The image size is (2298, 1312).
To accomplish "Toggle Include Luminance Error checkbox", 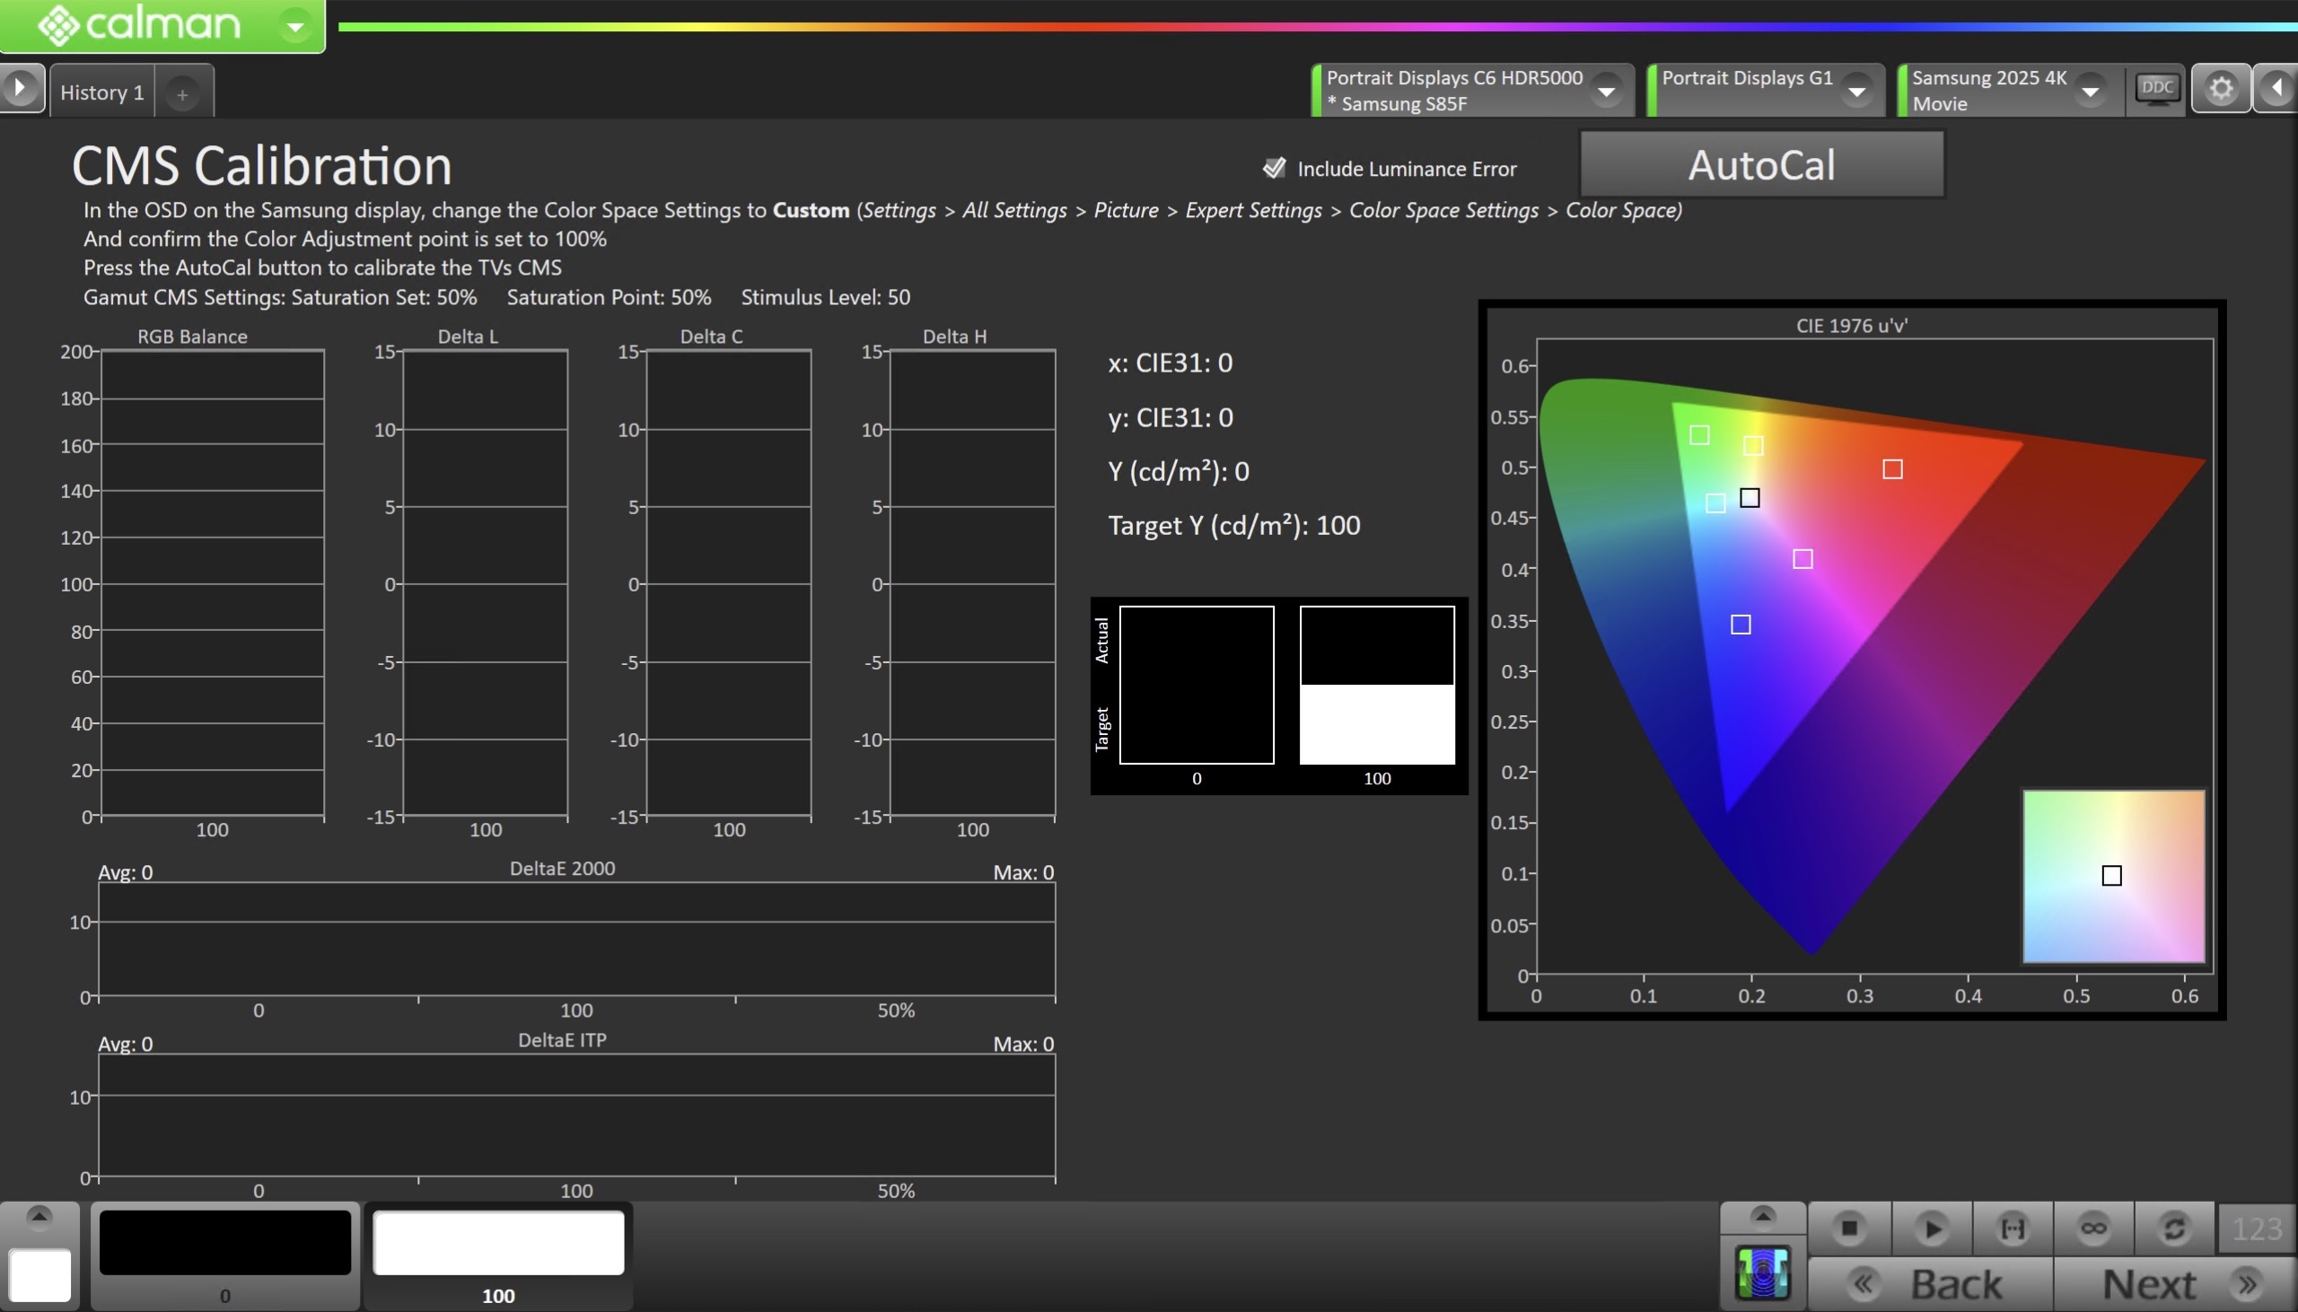I will coord(1274,168).
